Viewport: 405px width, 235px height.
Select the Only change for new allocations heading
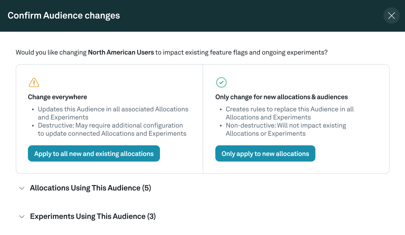point(281,97)
